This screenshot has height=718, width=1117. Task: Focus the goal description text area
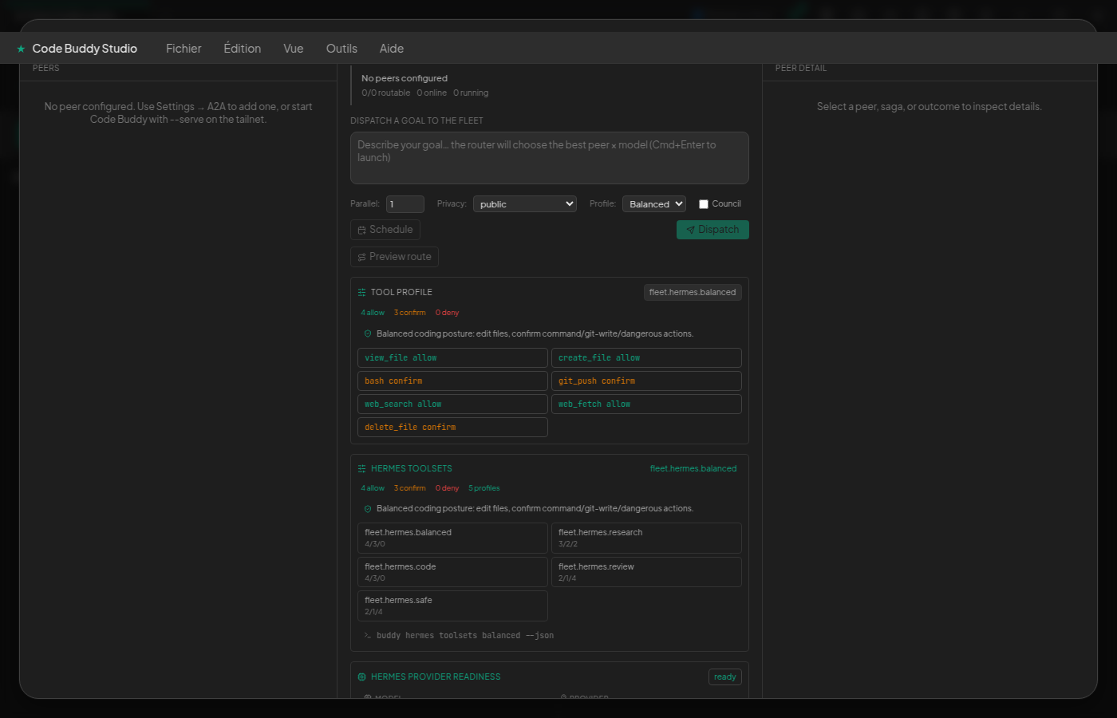pyautogui.click(x=550, y=158)
